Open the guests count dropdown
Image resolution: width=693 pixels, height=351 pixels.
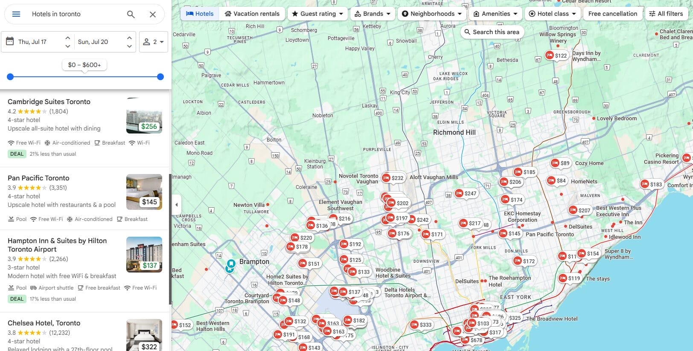point(154,42)
